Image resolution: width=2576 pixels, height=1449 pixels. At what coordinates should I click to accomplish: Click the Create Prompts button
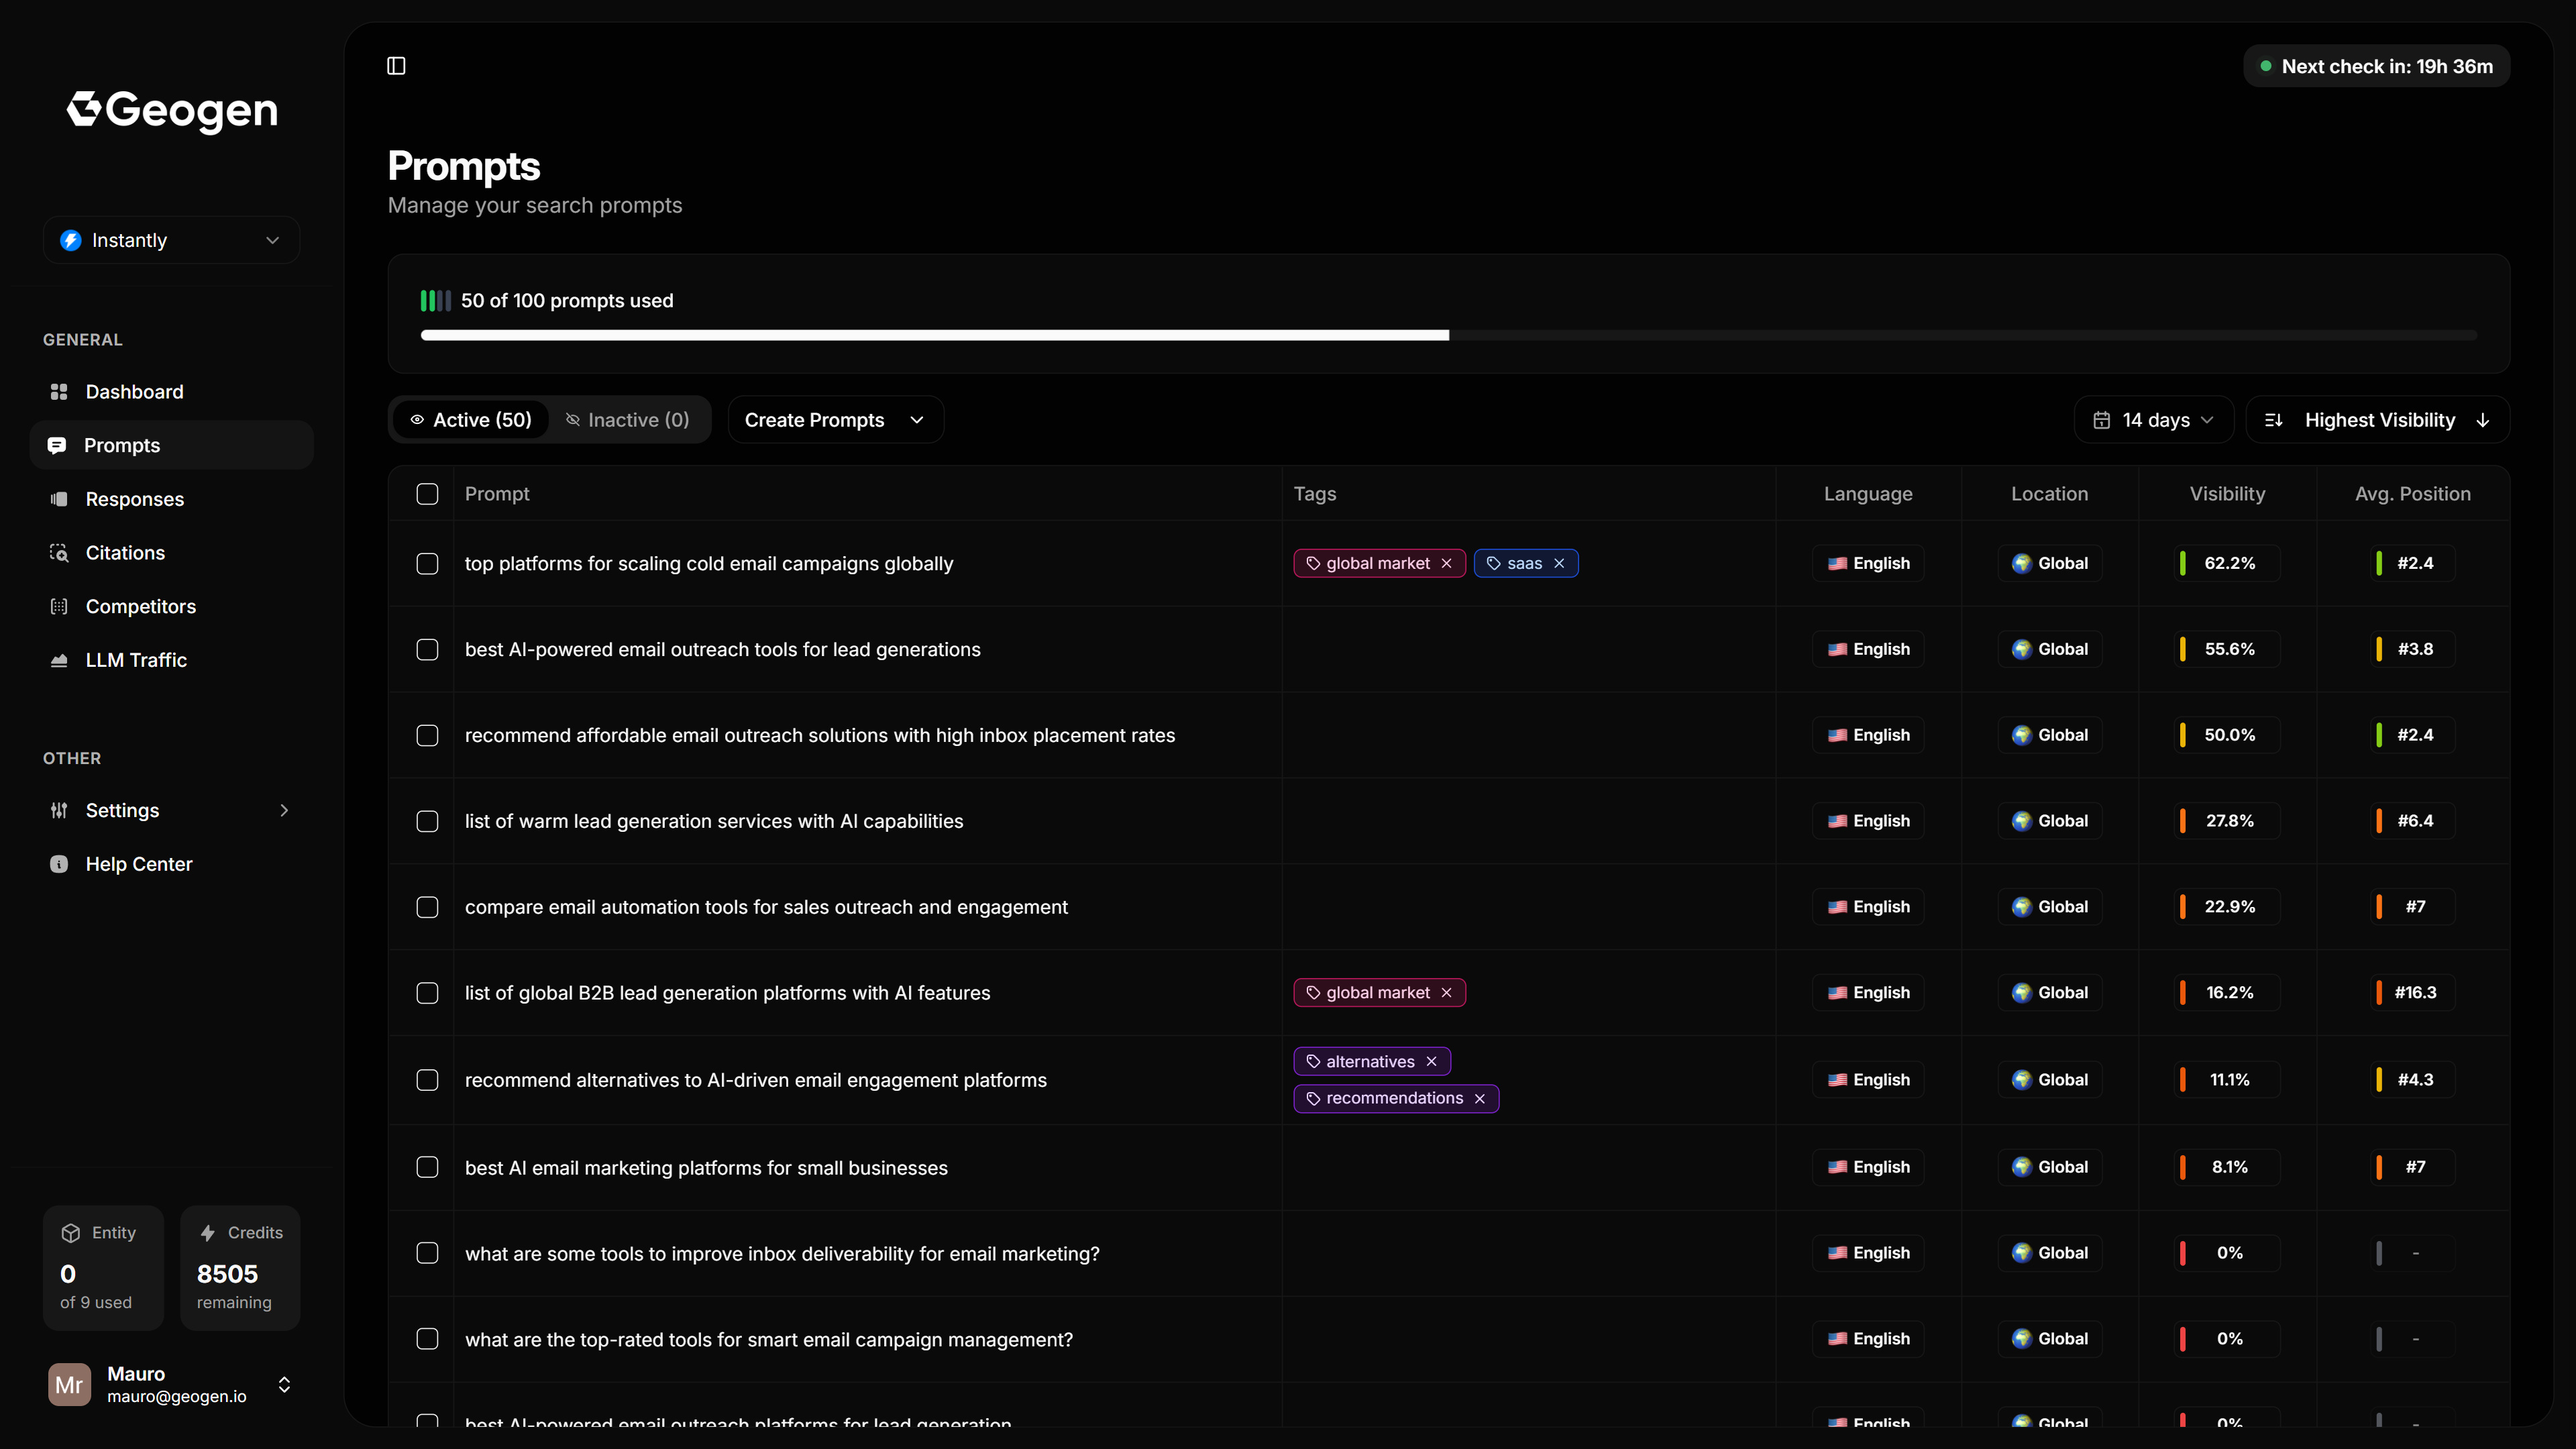[834, 419]
